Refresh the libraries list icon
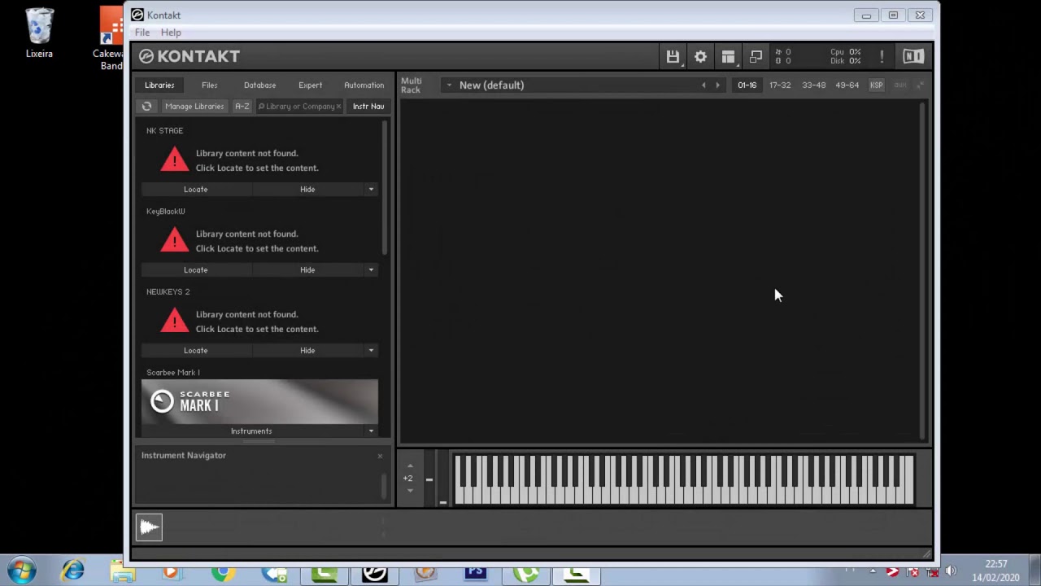 click(146, 106)
